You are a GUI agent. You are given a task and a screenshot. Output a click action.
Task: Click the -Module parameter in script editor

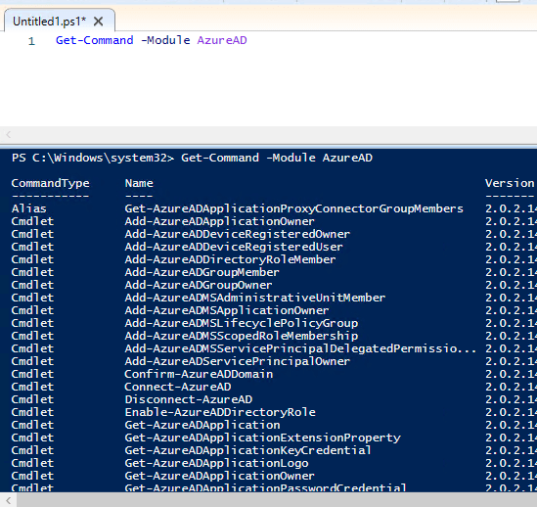pyautogui.click(x=165, y=40)
